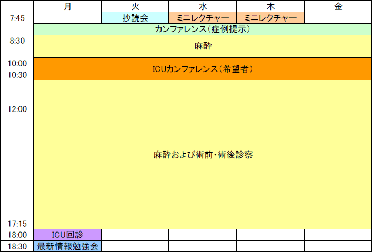372x252 pixels.
Task: Click the ミニレクチャー cell under 木
Action: (x=270, y=18)
